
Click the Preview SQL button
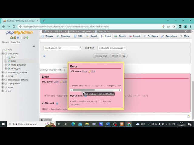pyautogui.click(x=101, y=56)
